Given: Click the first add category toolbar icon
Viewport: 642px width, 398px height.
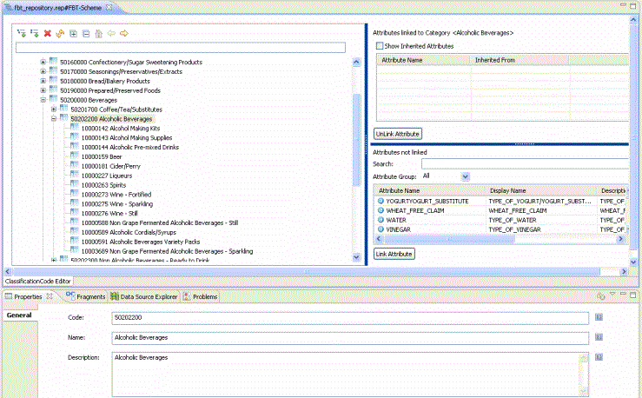Looking at the screenshot, I should [22, 33].
